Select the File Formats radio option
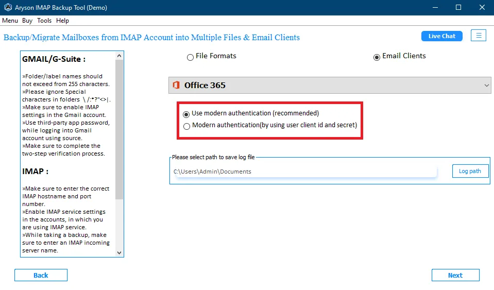Screen dimensions: 494x290 click(x=190, y=57)
